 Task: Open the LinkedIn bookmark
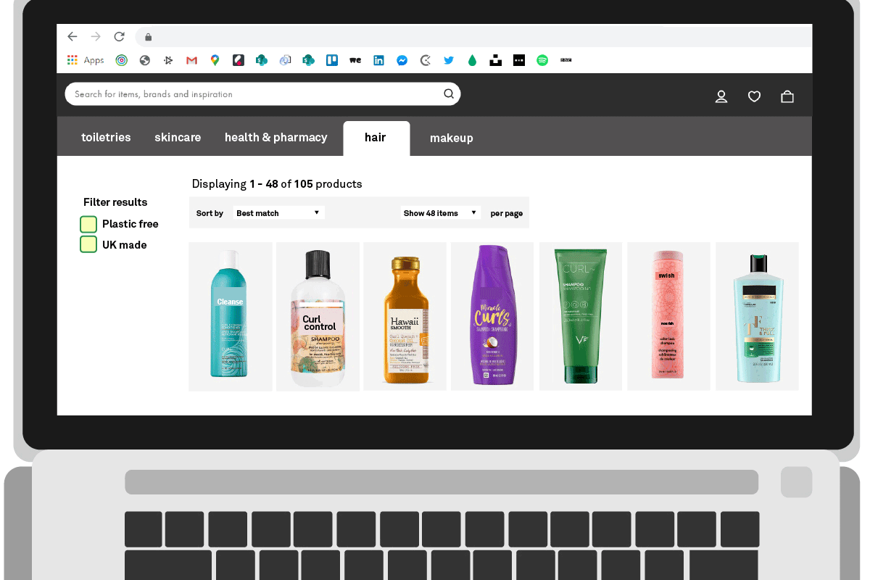click(x=378, y=61)
